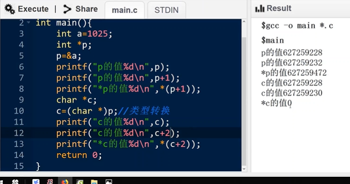Open the STDIN tab

click(x=167, y=10)
